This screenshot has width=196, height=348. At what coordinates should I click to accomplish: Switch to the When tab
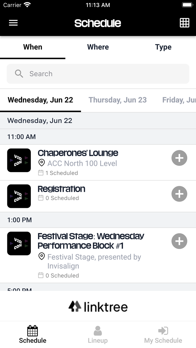point(33,47)
